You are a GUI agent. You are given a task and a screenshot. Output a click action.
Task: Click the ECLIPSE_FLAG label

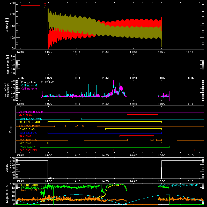point(28,133)
